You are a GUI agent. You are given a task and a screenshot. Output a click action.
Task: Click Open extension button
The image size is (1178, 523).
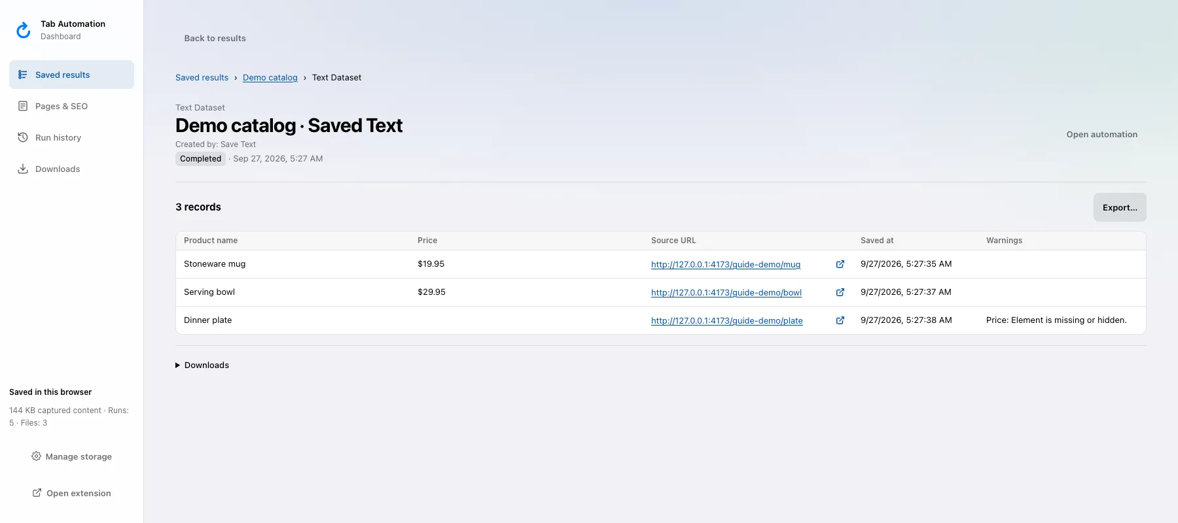71,493
